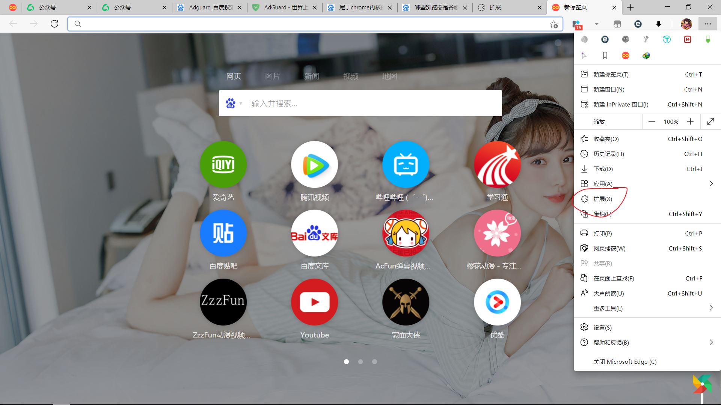Open the Tampermonkey extension icon

(x=667, y=40)
